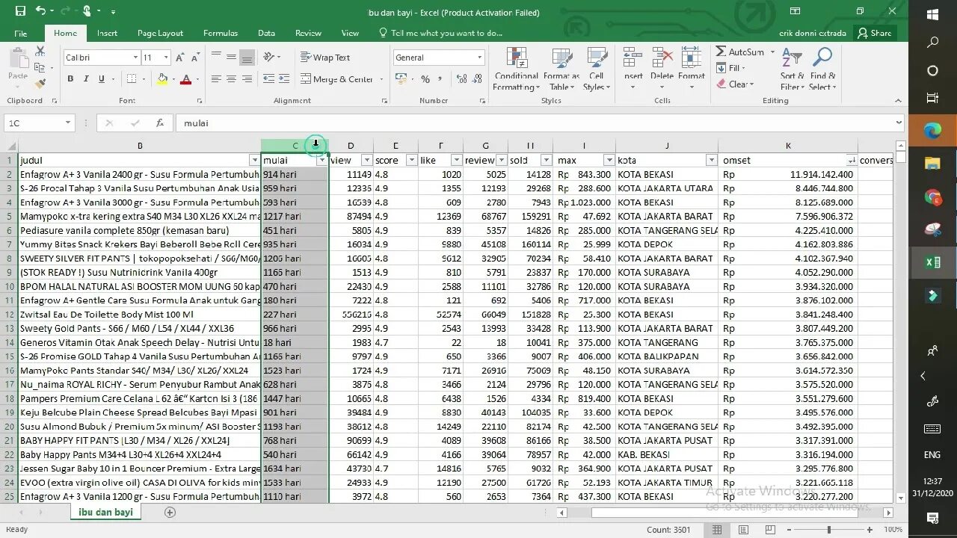Click the Undo arrow icon

pos(40,11)
